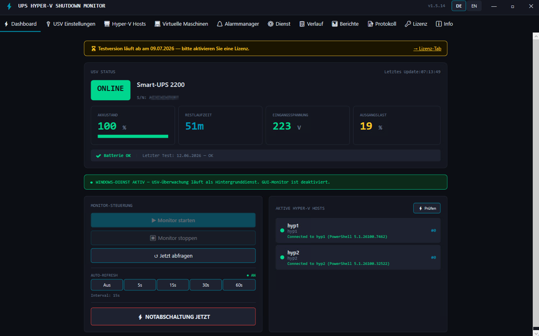Click the Letzter Test date text
The width and height of the screenshot is (539, 336).
pyautogui.click(x=178, y=156)
